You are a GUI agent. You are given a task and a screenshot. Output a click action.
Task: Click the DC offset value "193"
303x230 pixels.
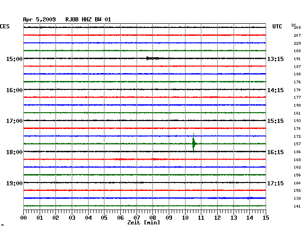(x=297, y=121)
